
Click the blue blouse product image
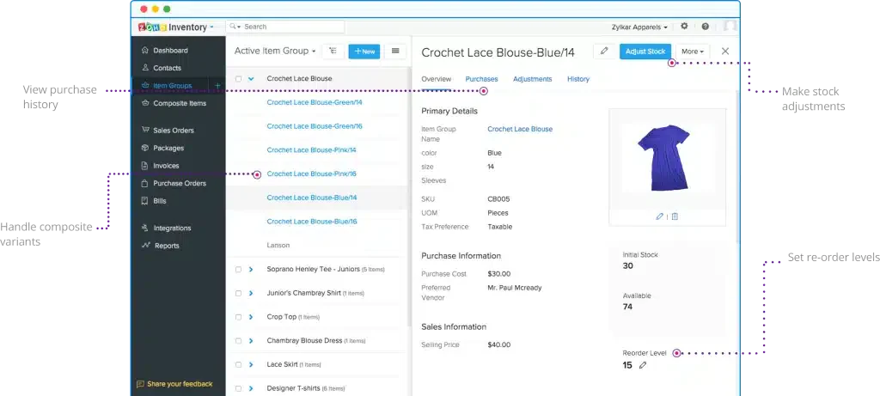point(664,159)
